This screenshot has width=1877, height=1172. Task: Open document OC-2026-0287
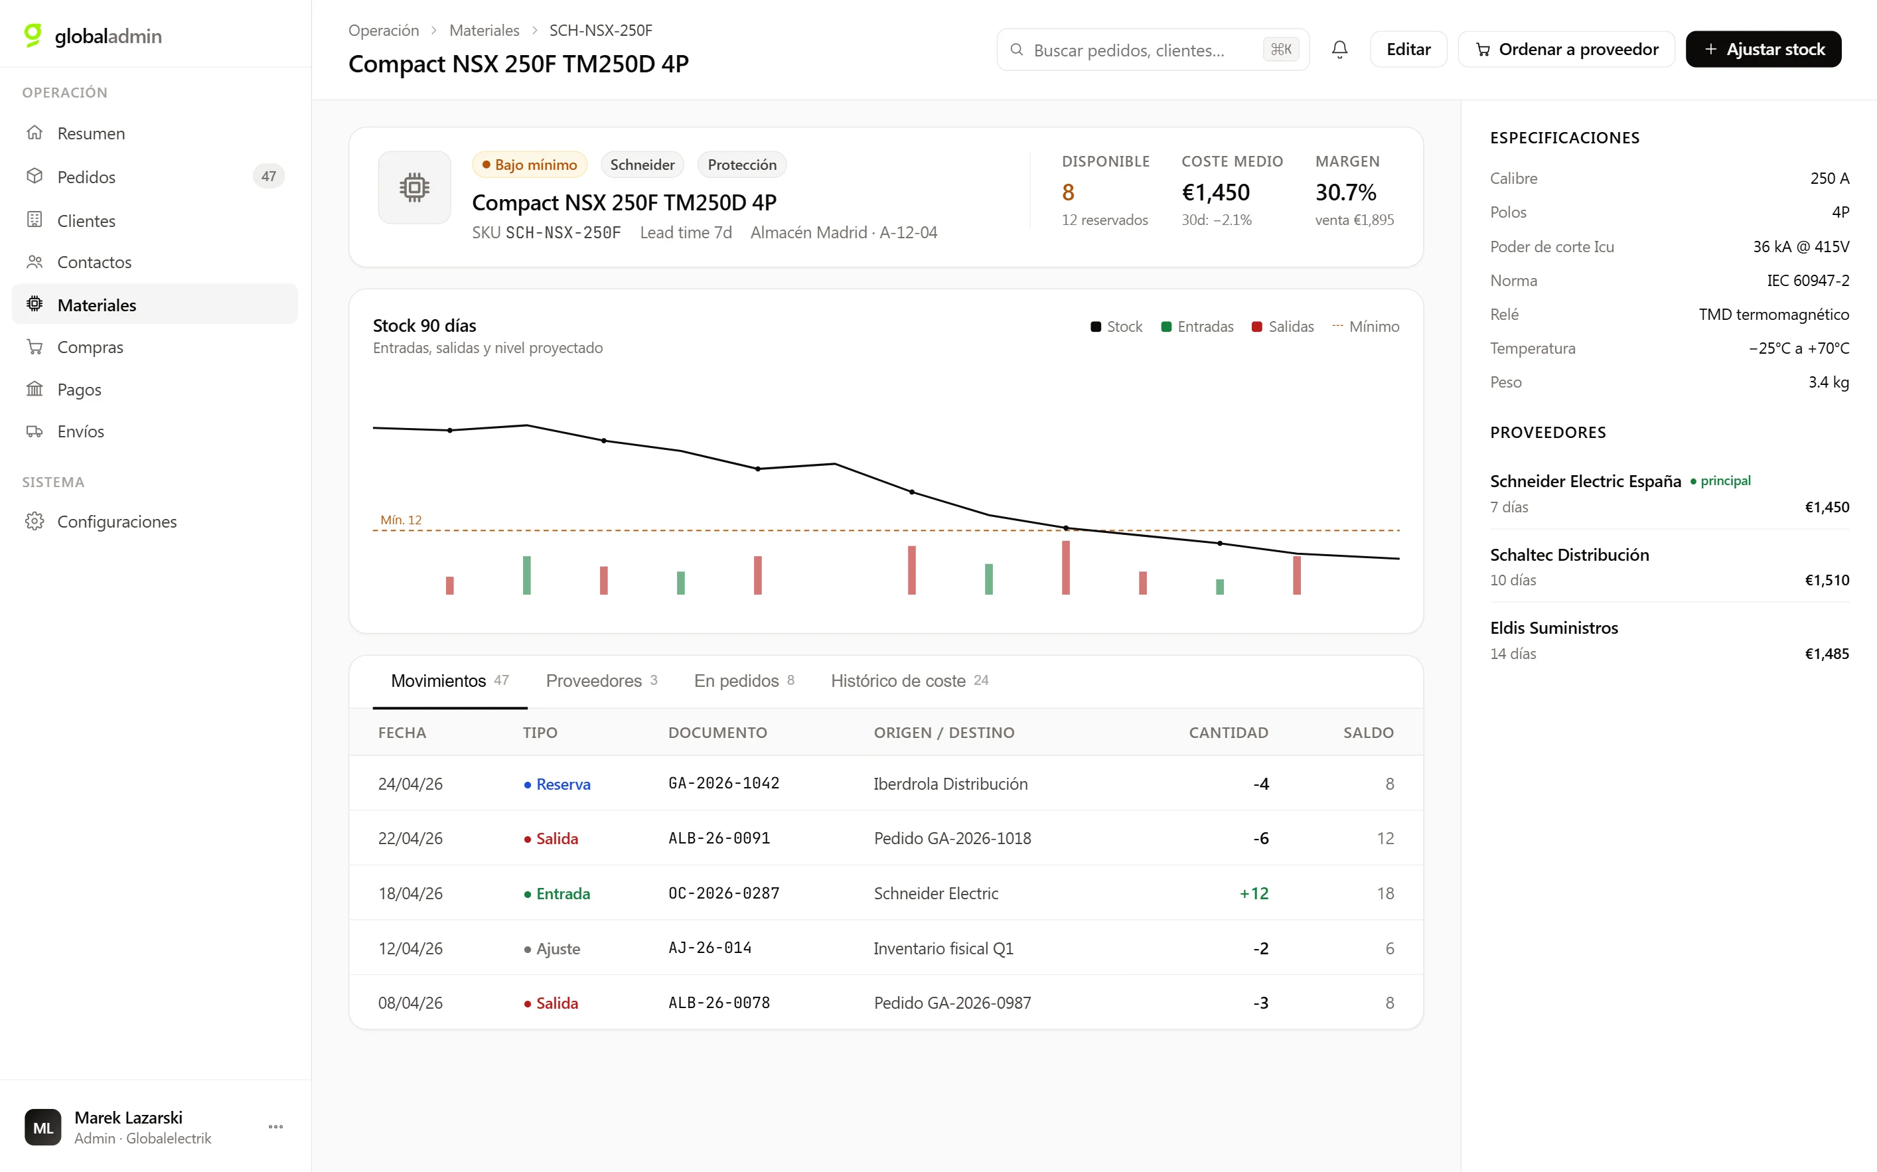click(724, 893)
